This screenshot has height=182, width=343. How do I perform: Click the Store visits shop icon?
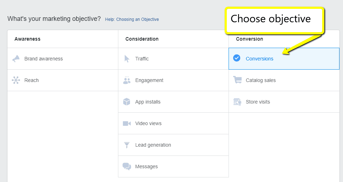click(237, 102)
